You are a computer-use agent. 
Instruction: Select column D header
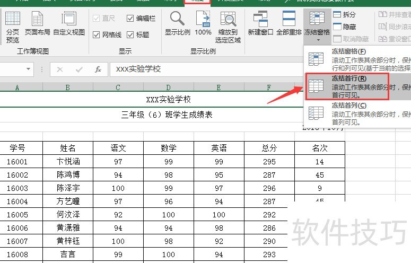[168, 87]
